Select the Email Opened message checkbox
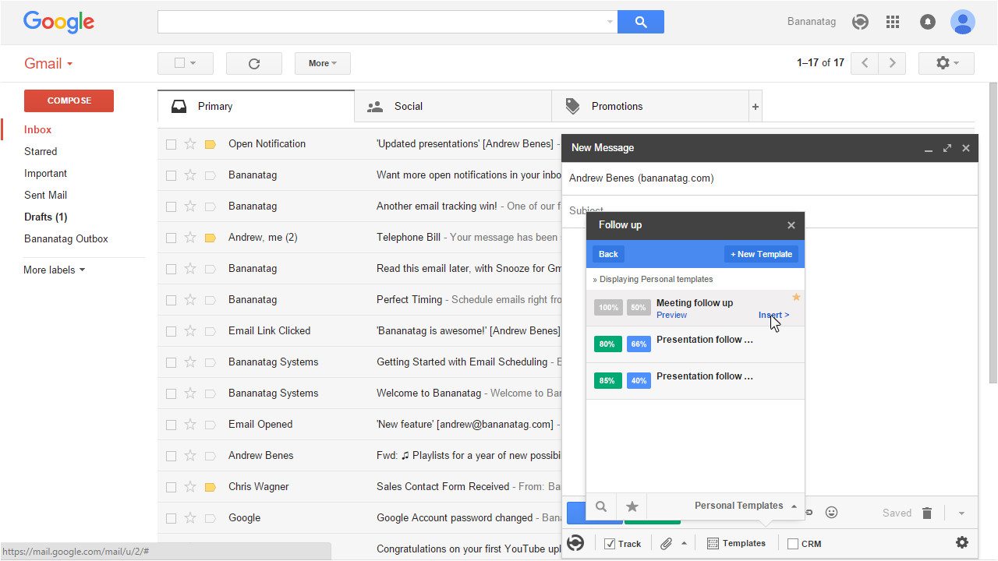Viewport: 998px width, 561px height. pyautogui.click(x=172, y=425)
